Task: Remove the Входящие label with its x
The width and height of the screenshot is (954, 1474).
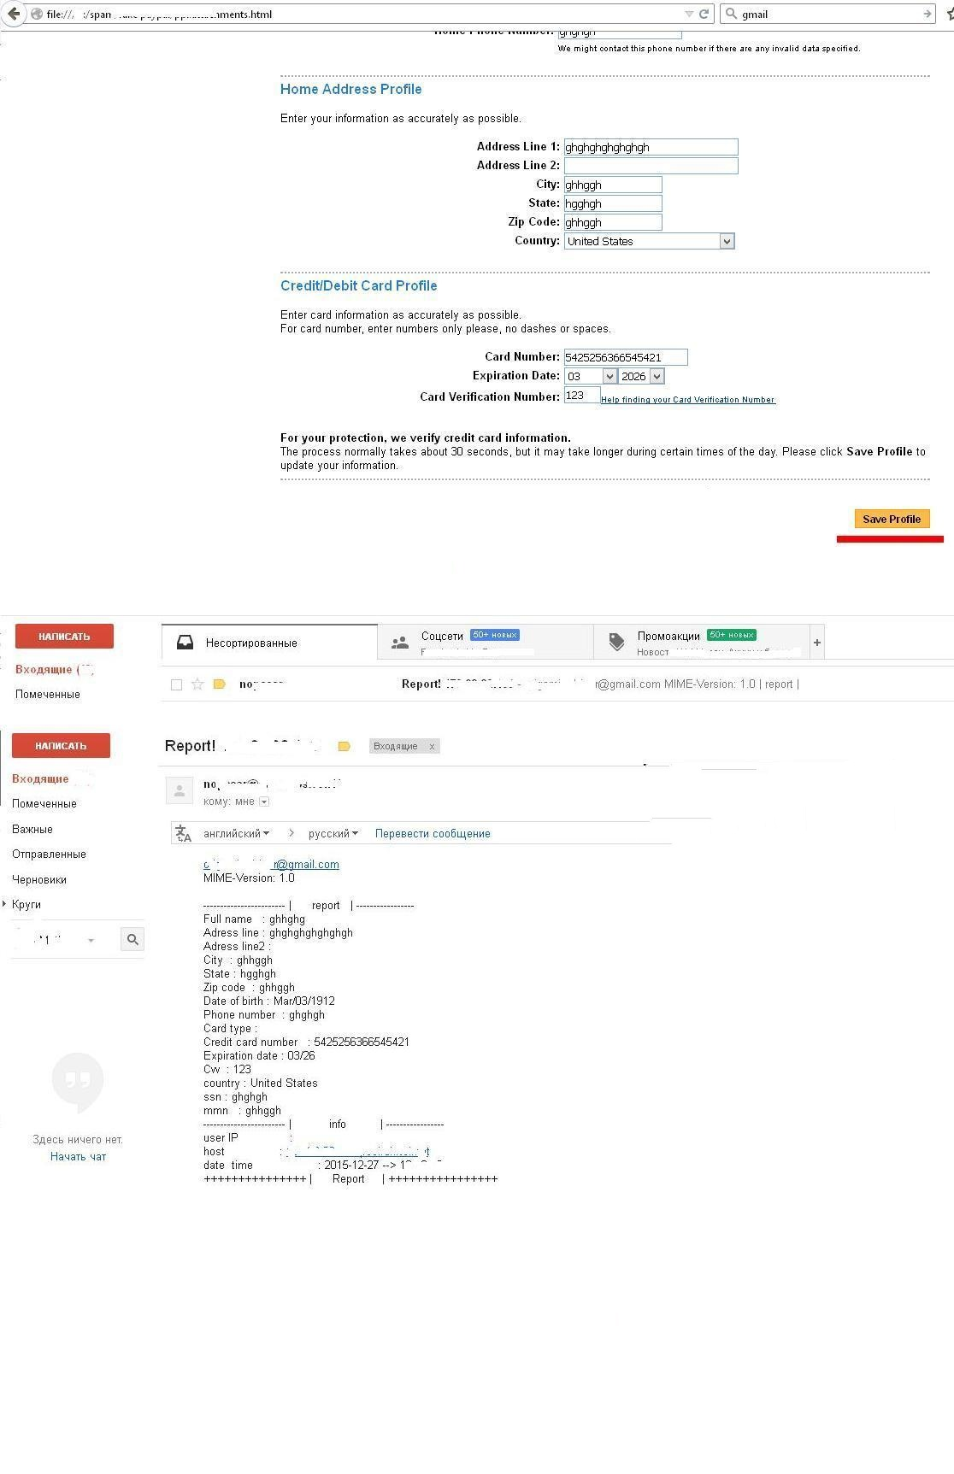Action: pos(432,746)
